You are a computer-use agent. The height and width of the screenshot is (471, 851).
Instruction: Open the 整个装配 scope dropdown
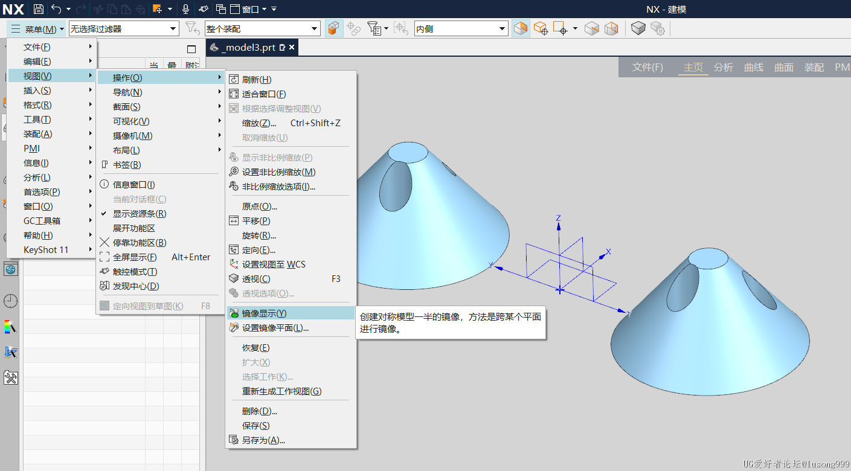(x=263, y=28)
